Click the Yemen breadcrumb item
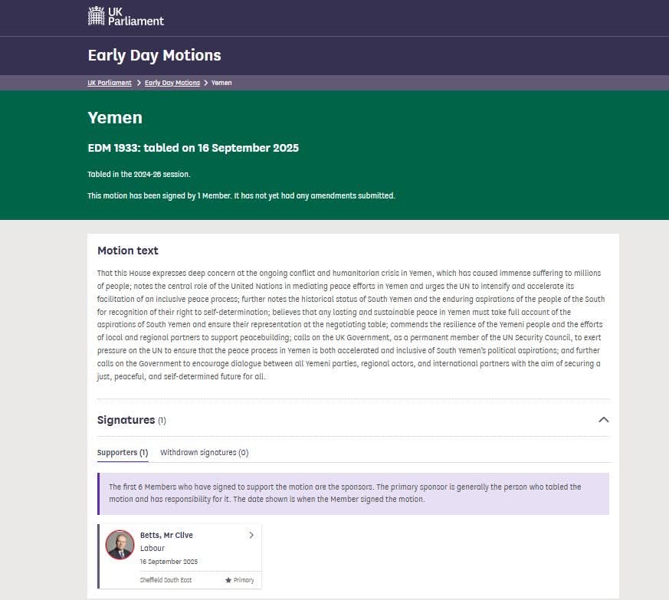This screenshot has height=600, width=669. pos(221,83)
